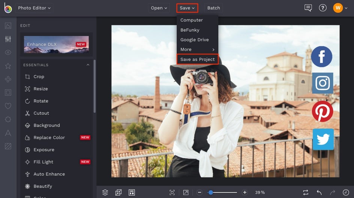
Task: Click the Pinterest icon on the photo
Action: [322, 111]
